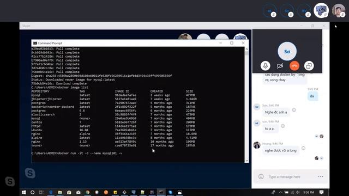Click 'Status: Downloaded newer image' line
The image size is (349, 196).
click(73, 80)
